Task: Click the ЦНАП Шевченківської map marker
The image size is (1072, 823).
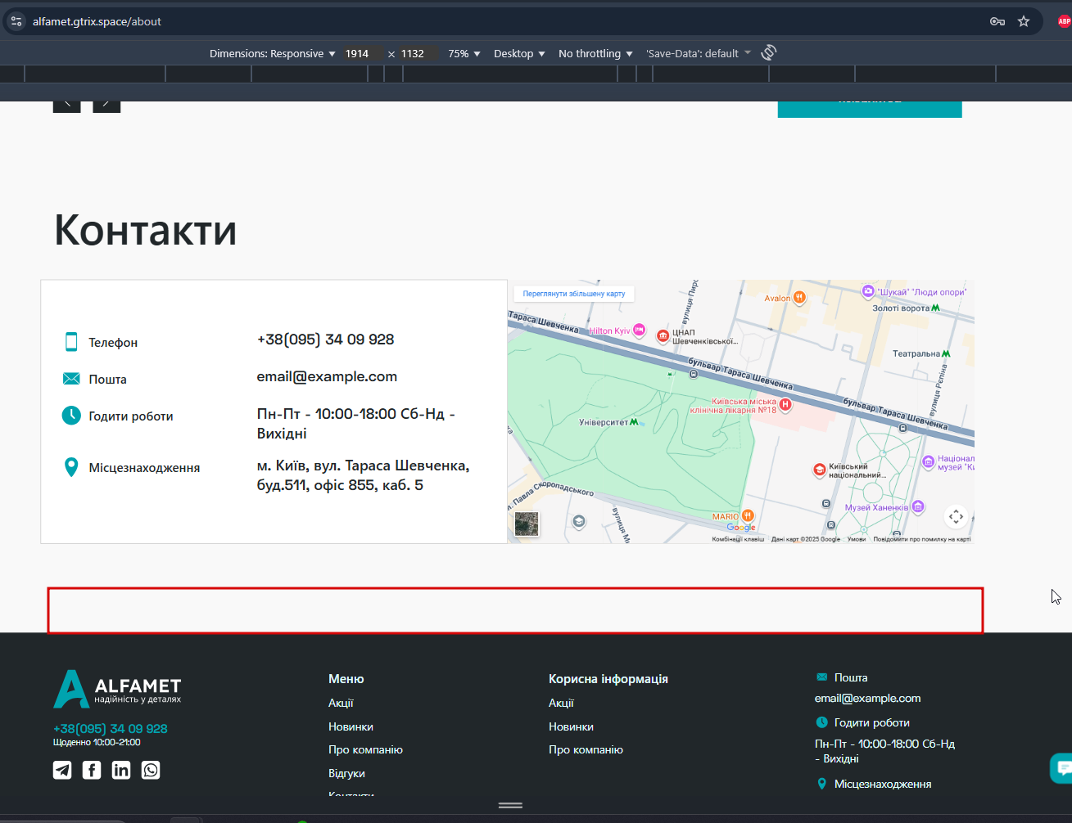Action: 663,335
